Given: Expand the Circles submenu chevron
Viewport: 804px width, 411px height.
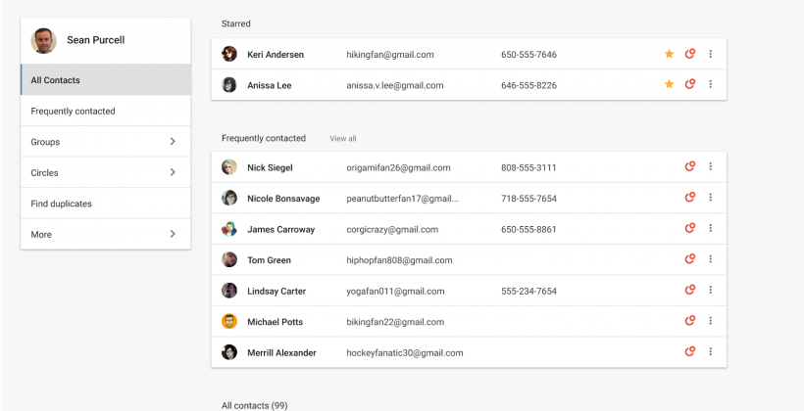Looking at the screenshot, I should point(173,173).
